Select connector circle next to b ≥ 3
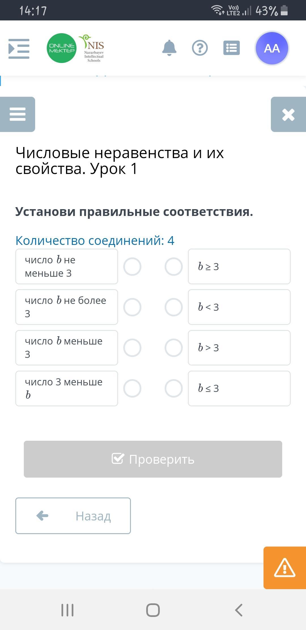The image size is (306, 630). point(174,267)
